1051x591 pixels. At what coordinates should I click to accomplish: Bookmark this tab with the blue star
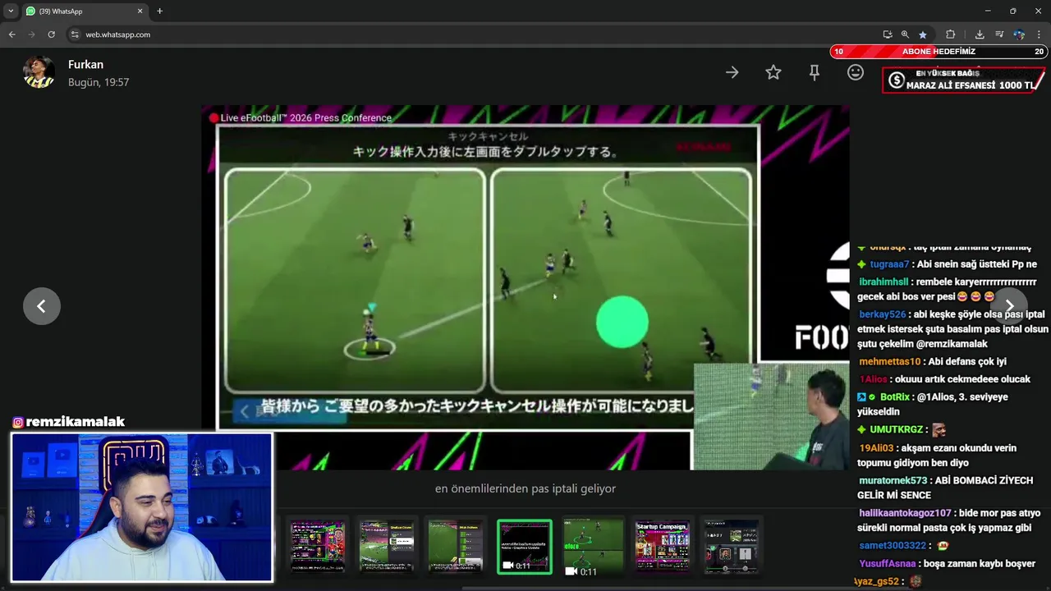click(x=923, y=34)
